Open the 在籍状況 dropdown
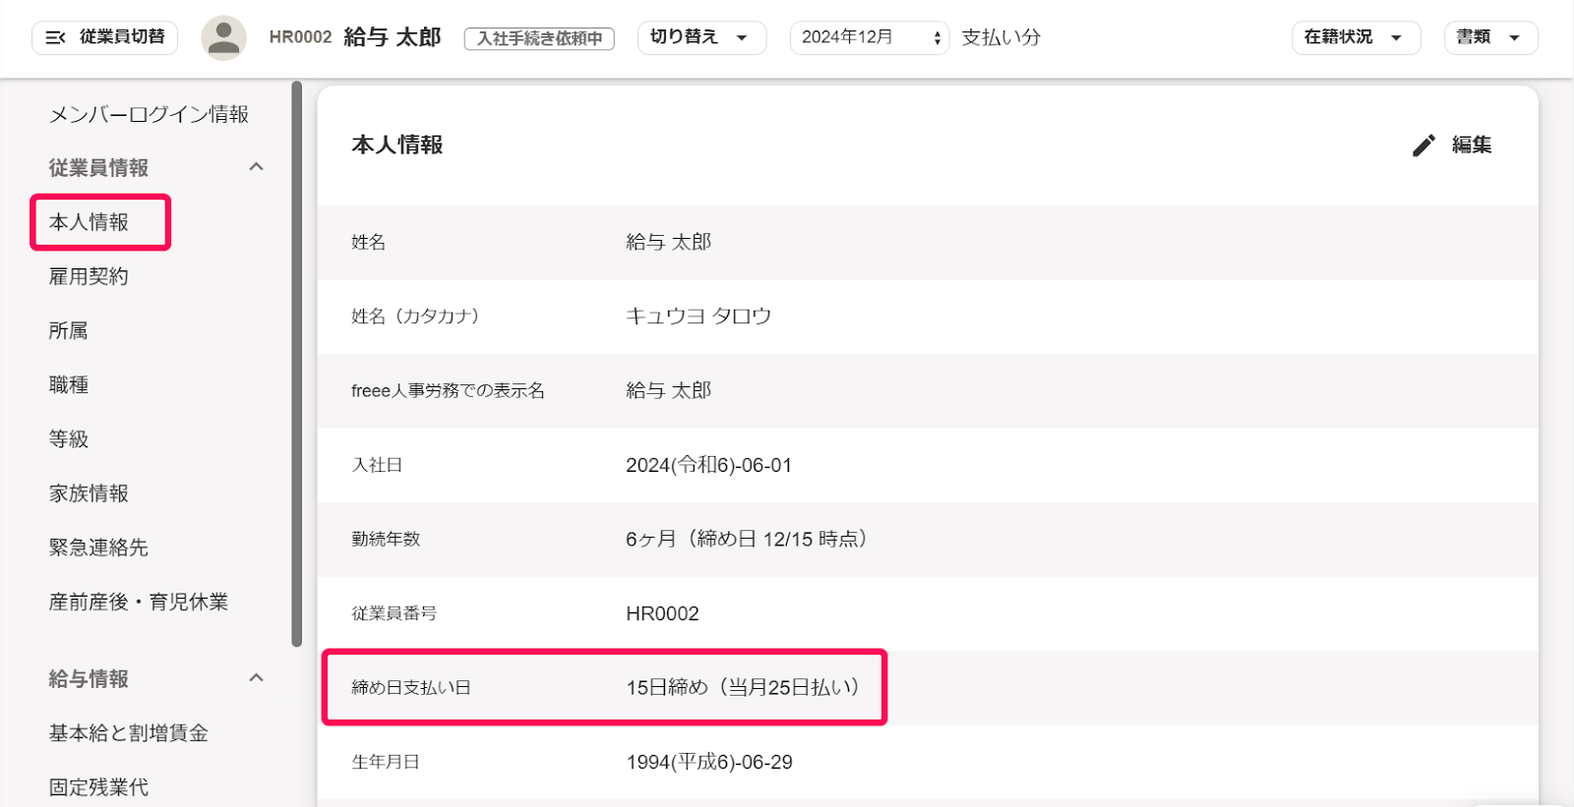This screenshot has height=807, width=1574. coord(1356,37)
